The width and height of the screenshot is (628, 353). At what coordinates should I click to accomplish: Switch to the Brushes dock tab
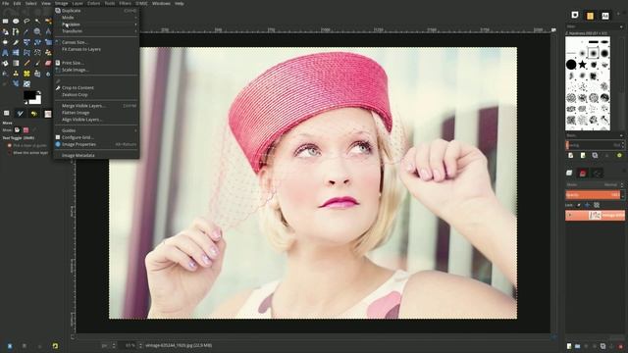click(575, 16)
